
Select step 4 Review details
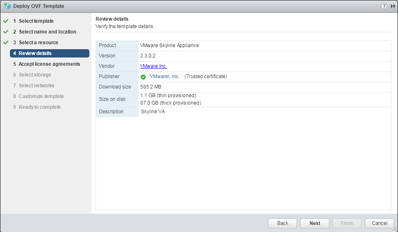point(50,53)
